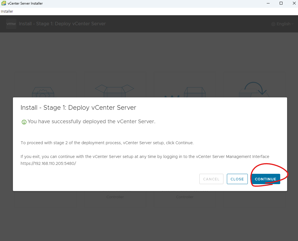Minimize the installer window
Screen dimensions: 298x241
[x=268, y=3]
